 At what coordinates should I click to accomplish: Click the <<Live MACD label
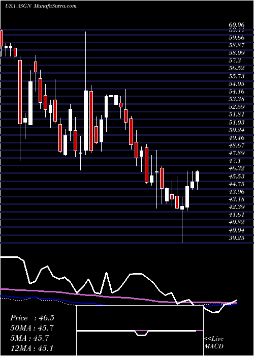pyautogui.click(x=214, y=343)
